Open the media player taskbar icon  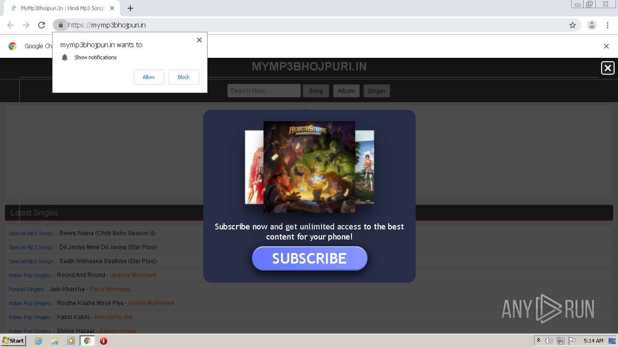coord(71,341)
